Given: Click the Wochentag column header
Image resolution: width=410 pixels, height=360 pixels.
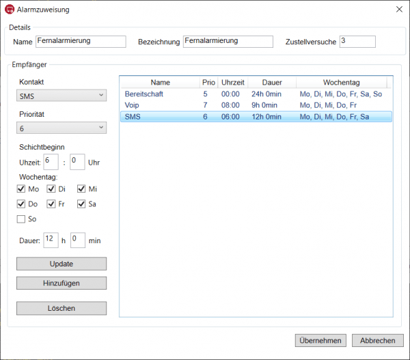Looking at the screenshot, I should point(341,82).
